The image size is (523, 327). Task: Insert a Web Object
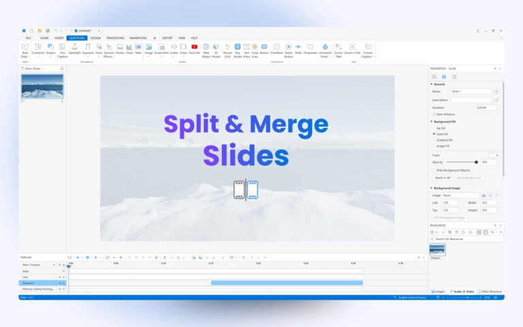click(206, 50)
